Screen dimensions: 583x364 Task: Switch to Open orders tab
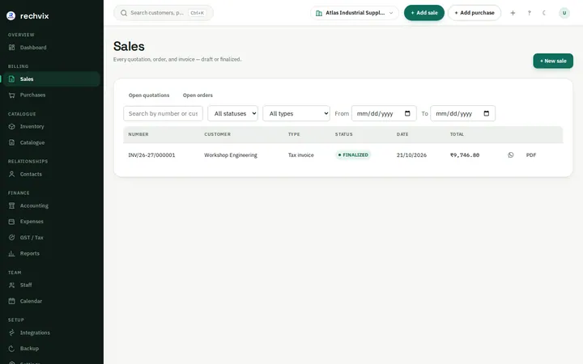click(198, 95)
